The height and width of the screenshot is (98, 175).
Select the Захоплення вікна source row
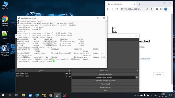coord(43,73)
